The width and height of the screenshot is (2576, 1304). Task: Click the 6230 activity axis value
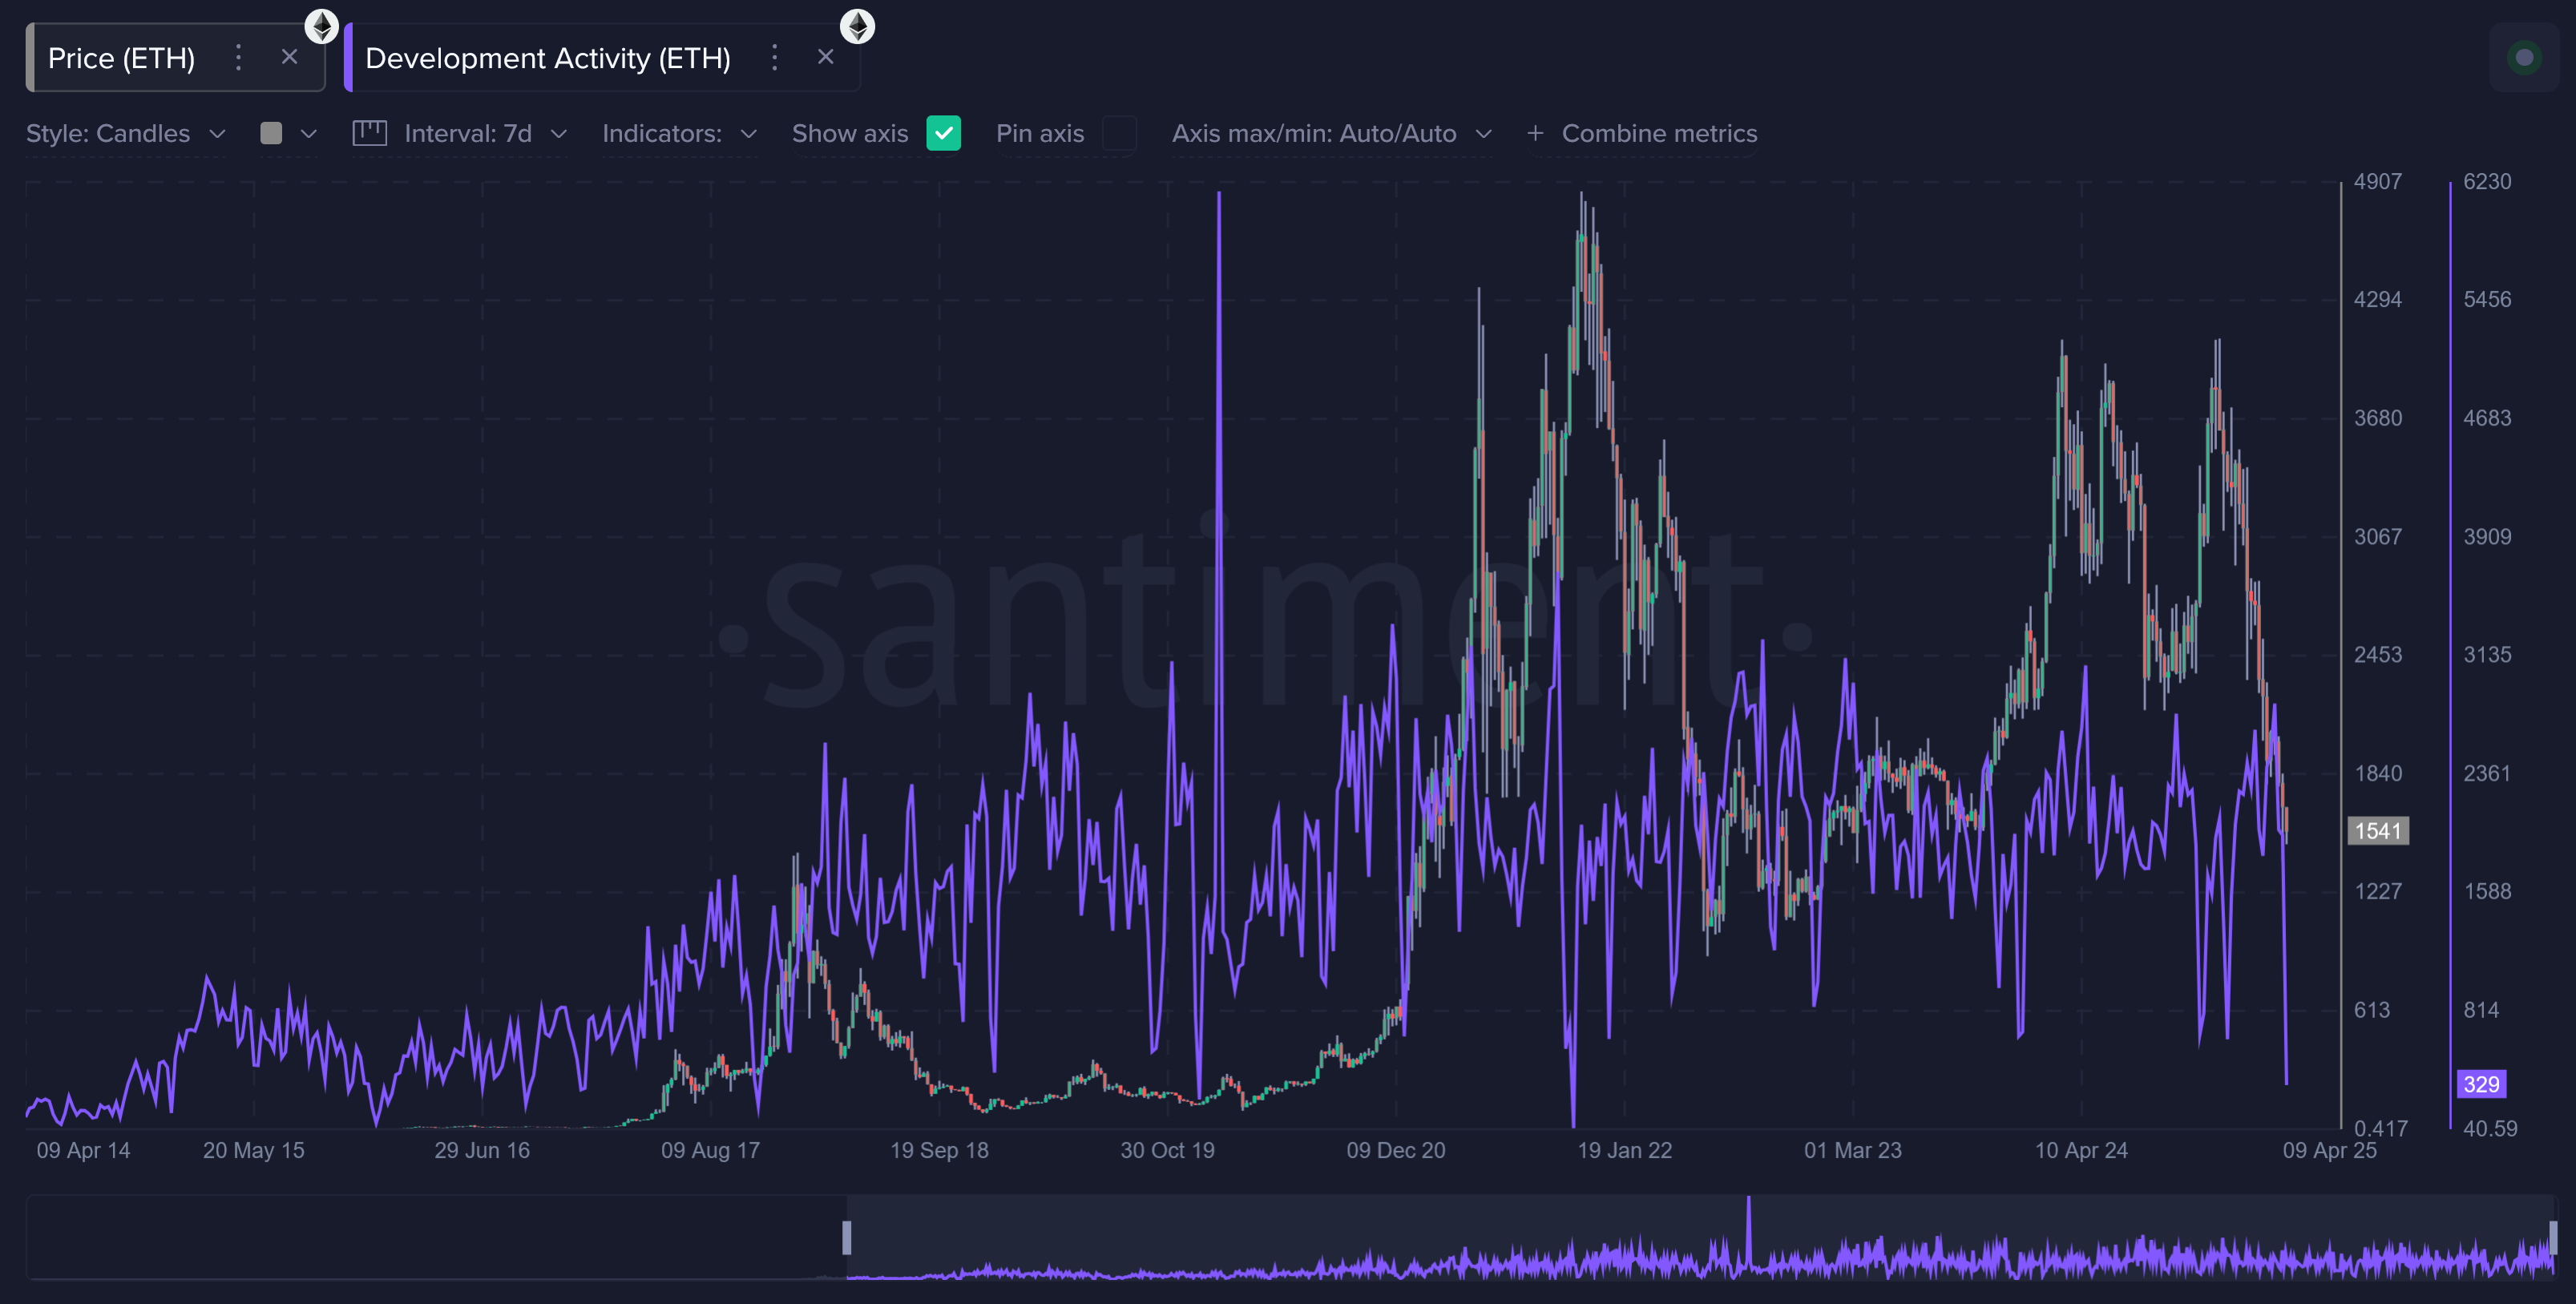coord(2487,182)
